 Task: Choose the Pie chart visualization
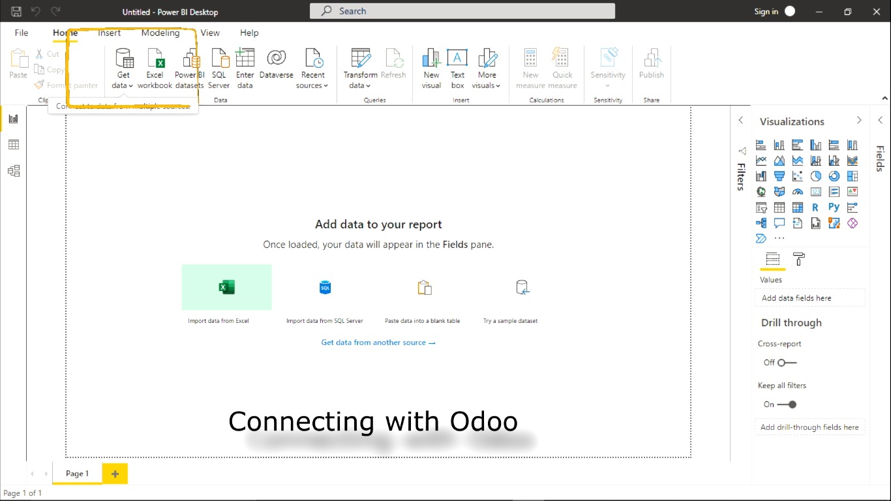coord(816,176)
